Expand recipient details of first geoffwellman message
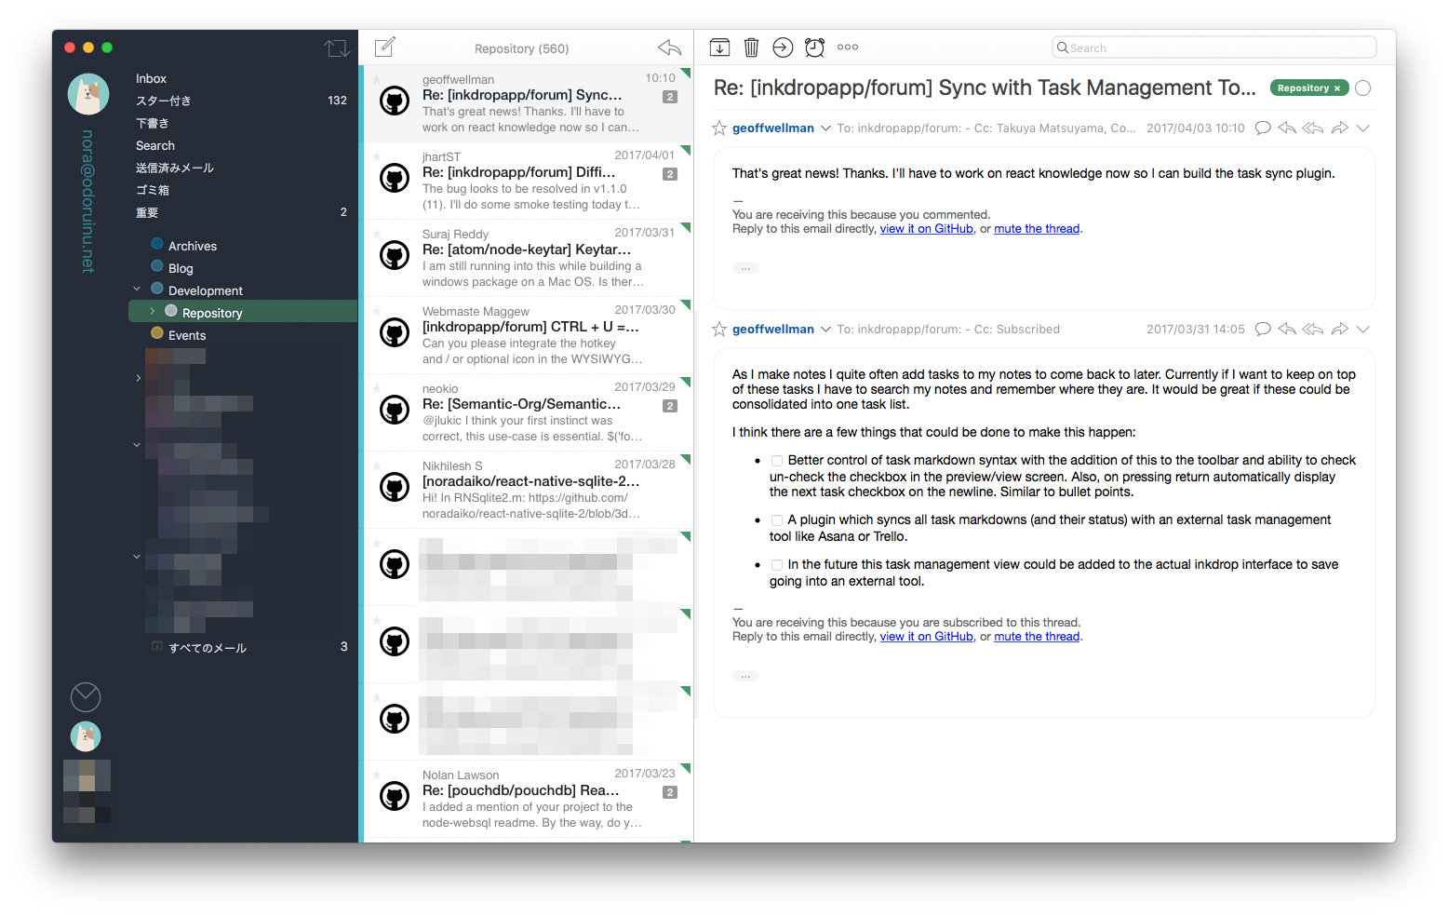 coord(825,128)
